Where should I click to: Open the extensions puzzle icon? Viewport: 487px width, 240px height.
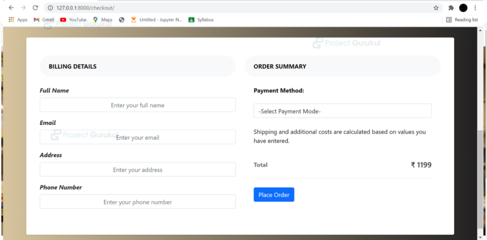(451, 8)
